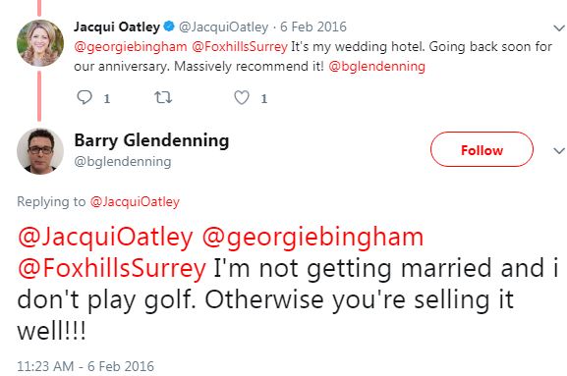567x376 pixels.
Task: Click the grey @bglendenning handle under the name
Action: coord(123,161)
